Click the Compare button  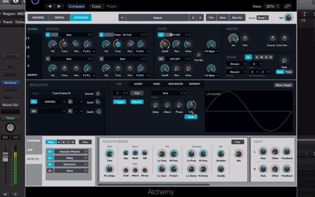[x=76, y=7]
